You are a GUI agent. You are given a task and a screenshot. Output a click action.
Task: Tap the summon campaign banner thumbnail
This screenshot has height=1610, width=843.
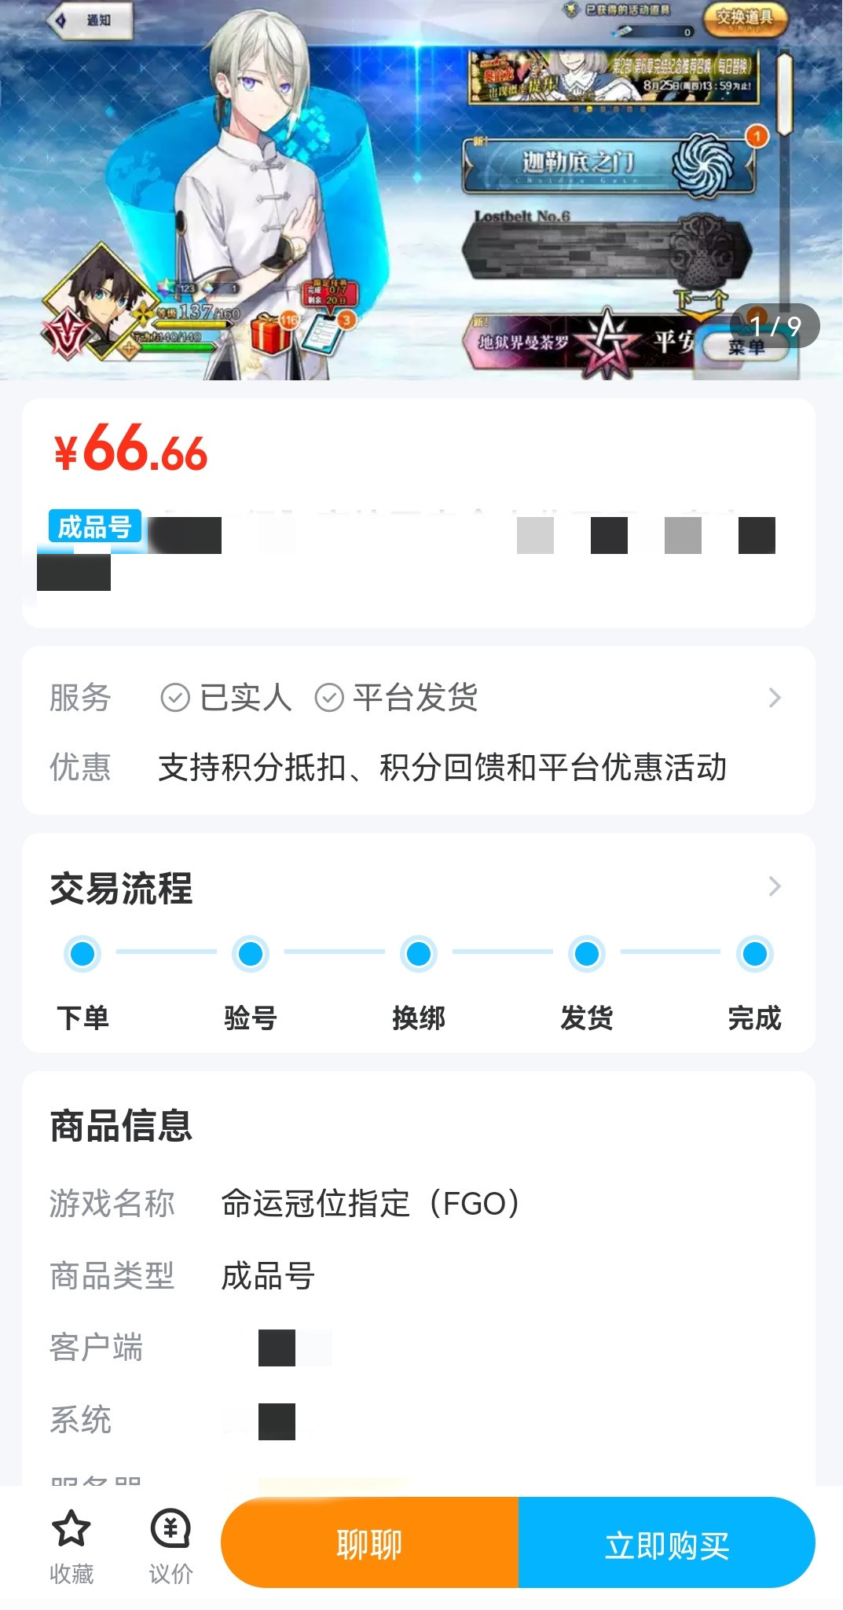(614, 78)
